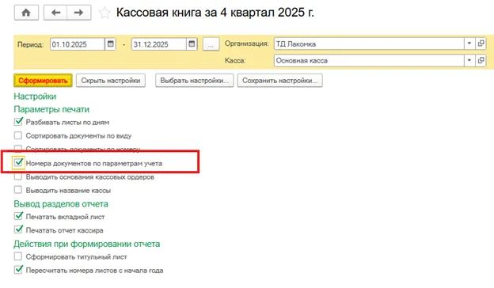The width and height of the screenshot is (494, 288).
Task: Click the Организация field ТД Лакомка
Action: tap(369, 44)
